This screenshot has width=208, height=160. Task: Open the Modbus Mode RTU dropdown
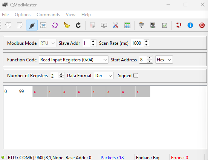click(x=47, y=43)
